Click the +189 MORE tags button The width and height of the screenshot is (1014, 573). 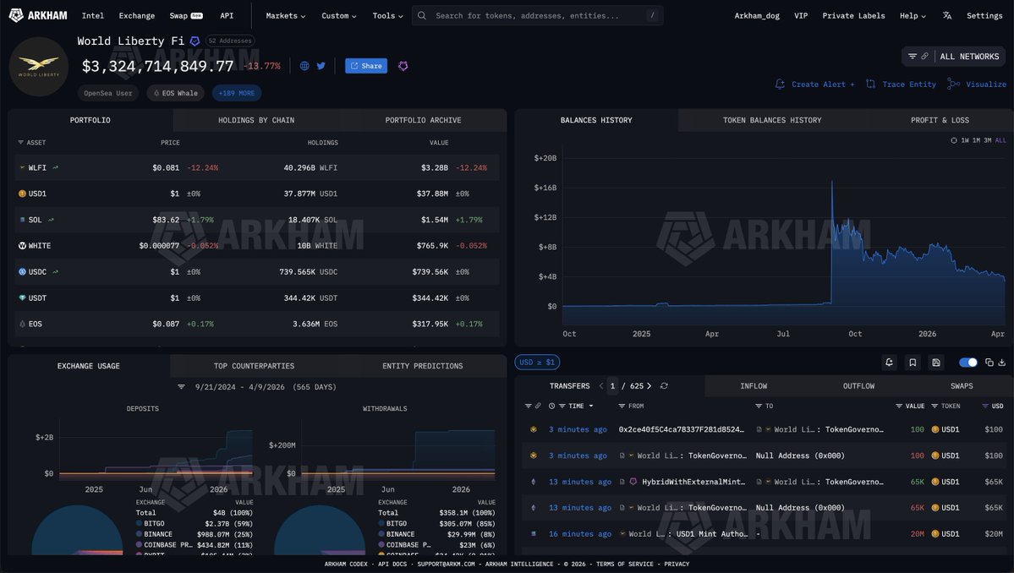237,93
